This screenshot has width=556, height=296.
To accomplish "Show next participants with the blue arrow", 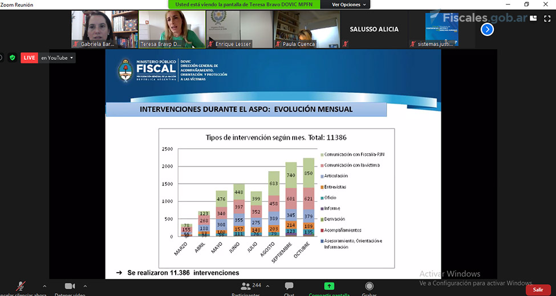I will click(487, 29).
